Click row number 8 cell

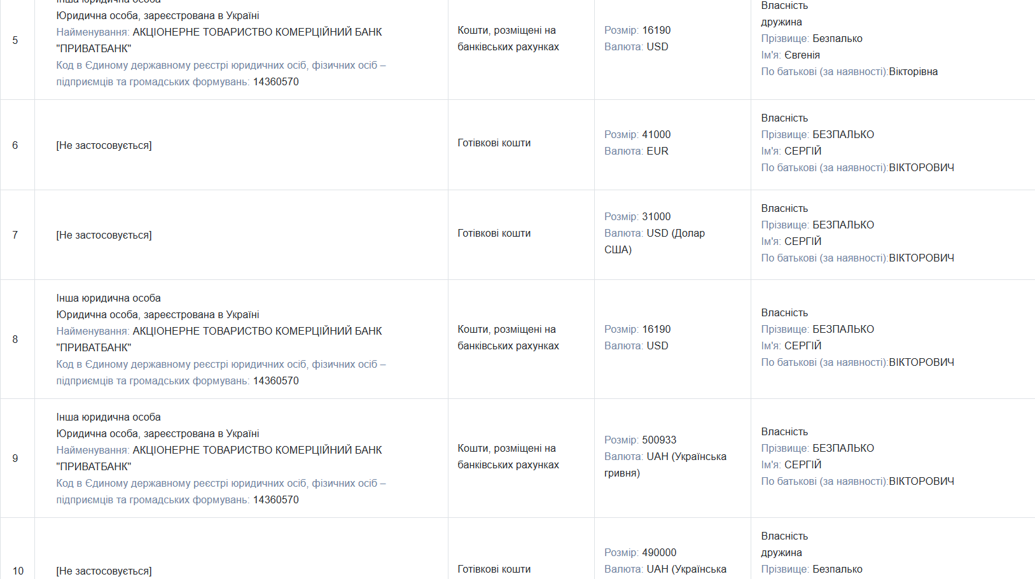pos(15,339)
